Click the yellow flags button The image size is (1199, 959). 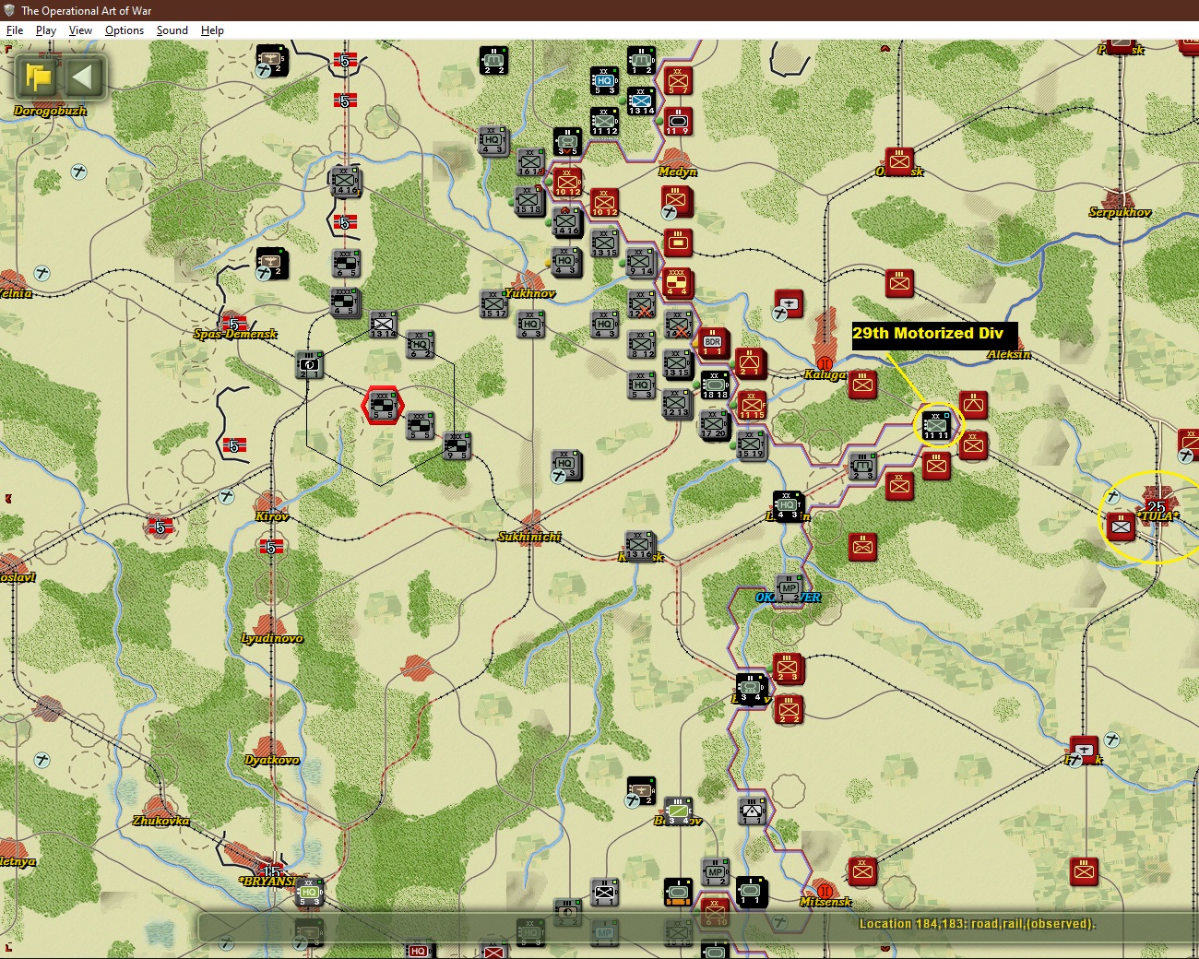(39, 77)
